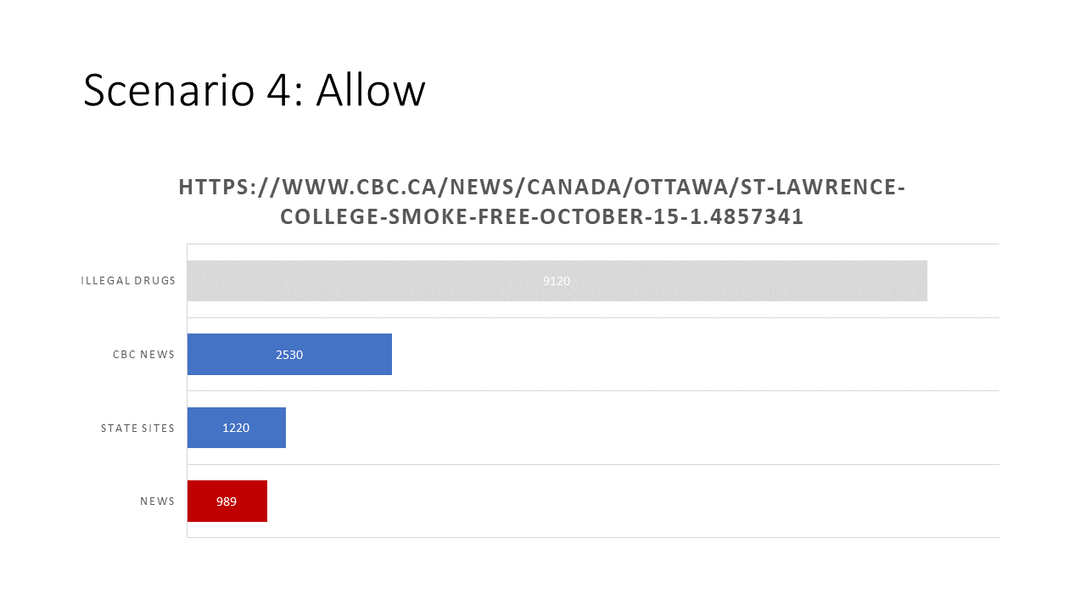Select the 989 data label
The width and height of the screenshot is (1086, 611).
coord(227,502)
